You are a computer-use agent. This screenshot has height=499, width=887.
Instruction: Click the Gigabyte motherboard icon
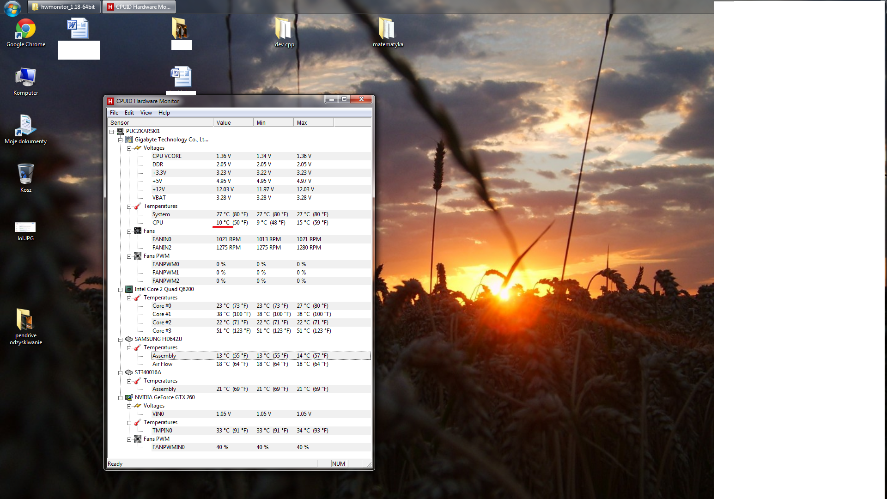click(129, 140)
